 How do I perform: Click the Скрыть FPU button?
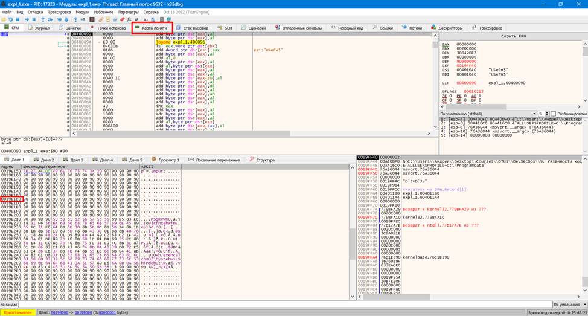click(x=513, y=36)
